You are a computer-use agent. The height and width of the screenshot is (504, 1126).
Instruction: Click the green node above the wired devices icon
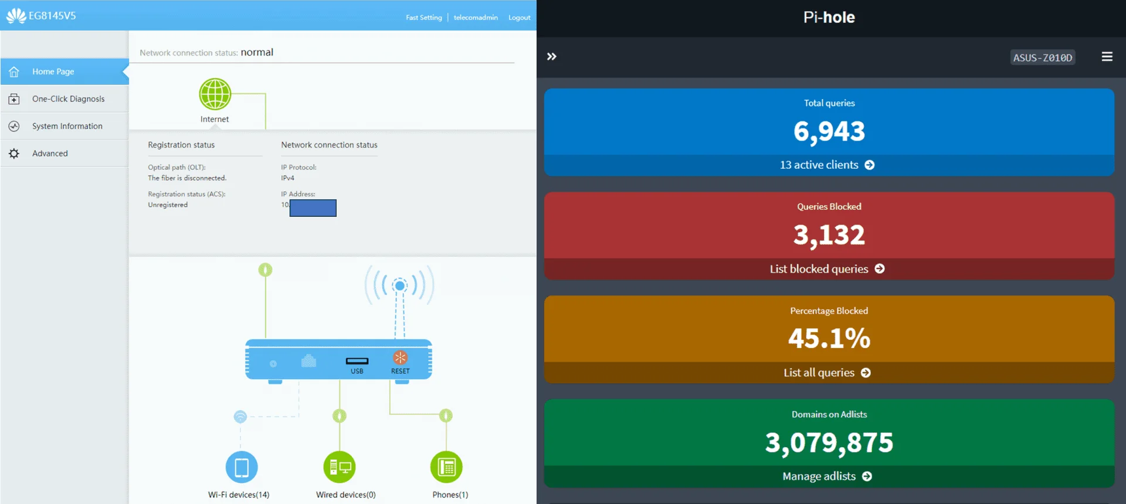(340, 416)
